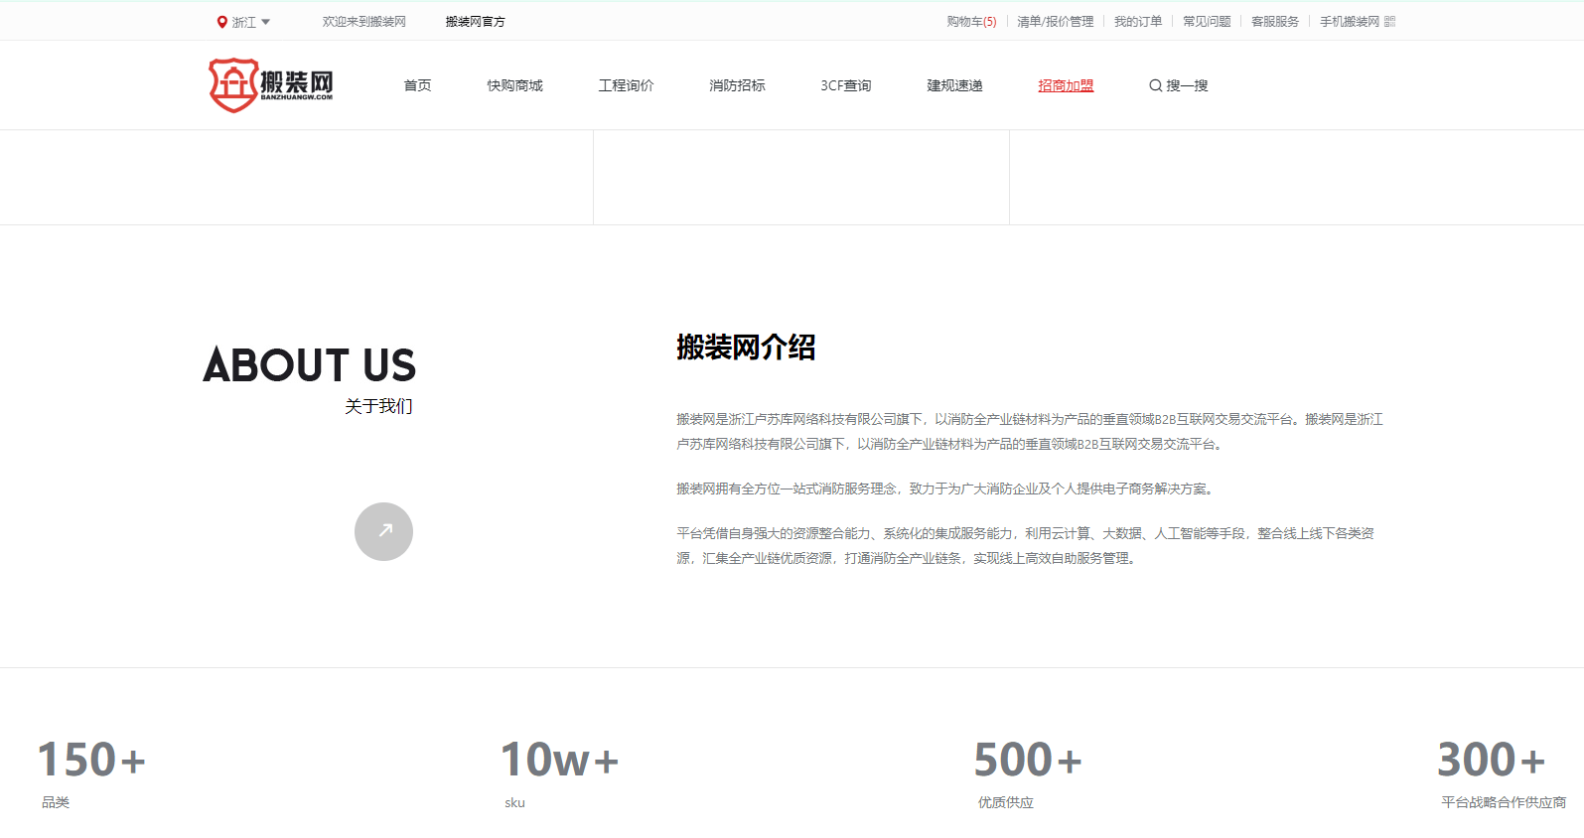Click the red location pin icon
The height and width of the screenshot is (838, 1584).
(222, 22)
